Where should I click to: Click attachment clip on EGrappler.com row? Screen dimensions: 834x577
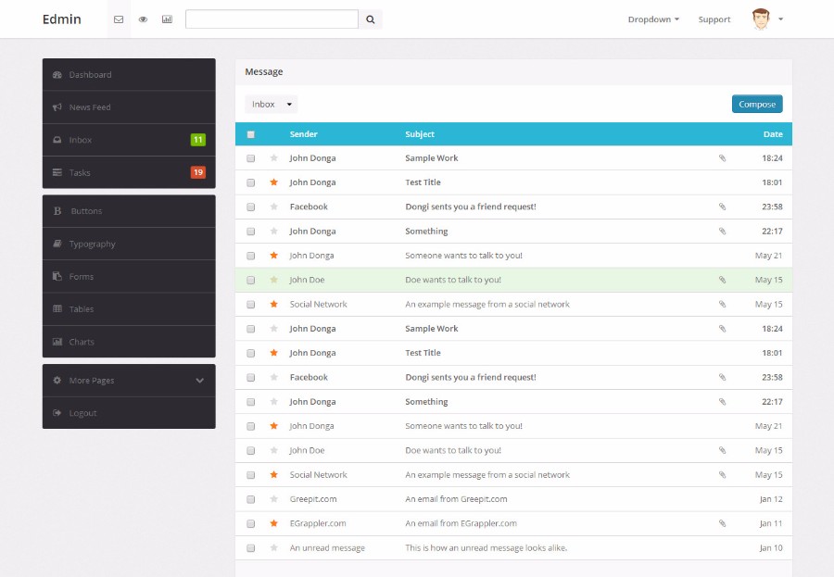[x=722, y=523]
